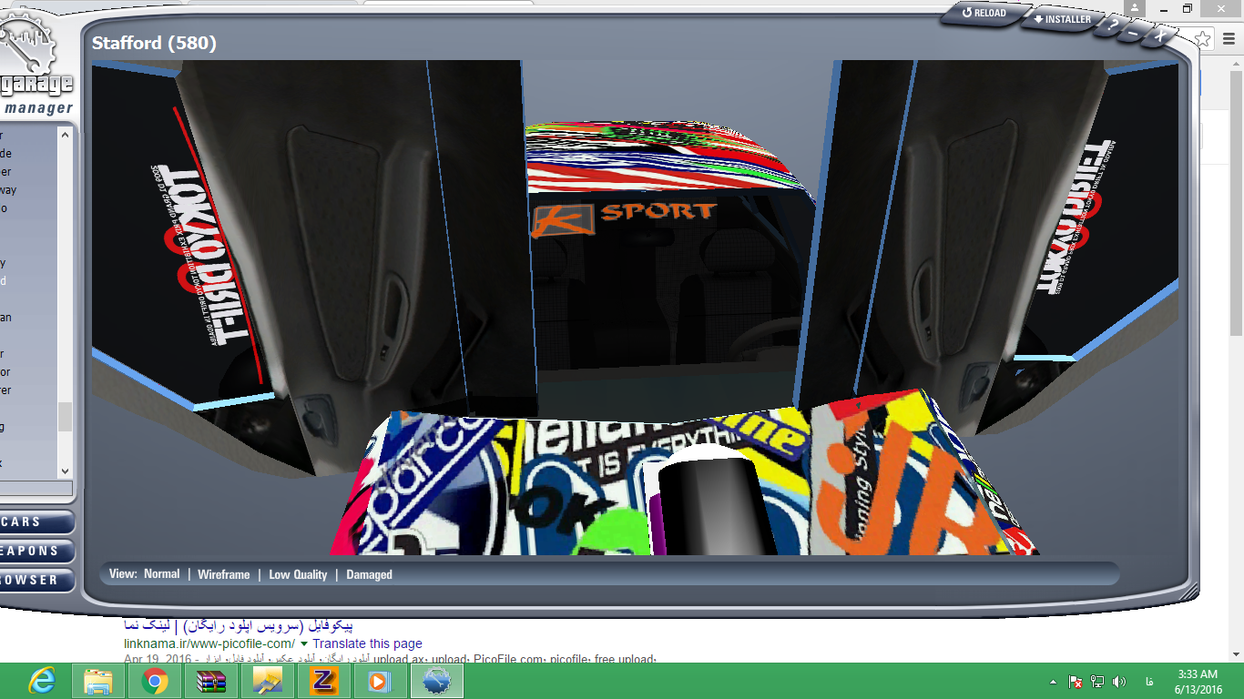Open the question mark help button
Viewport: 1244px width, 699px height.
(1113, 26)
